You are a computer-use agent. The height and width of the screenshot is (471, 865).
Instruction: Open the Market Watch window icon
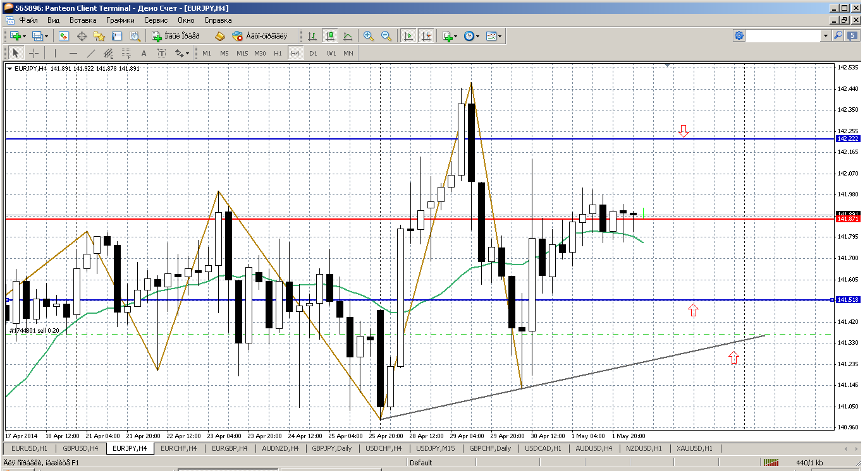click(x=64, y=36)
